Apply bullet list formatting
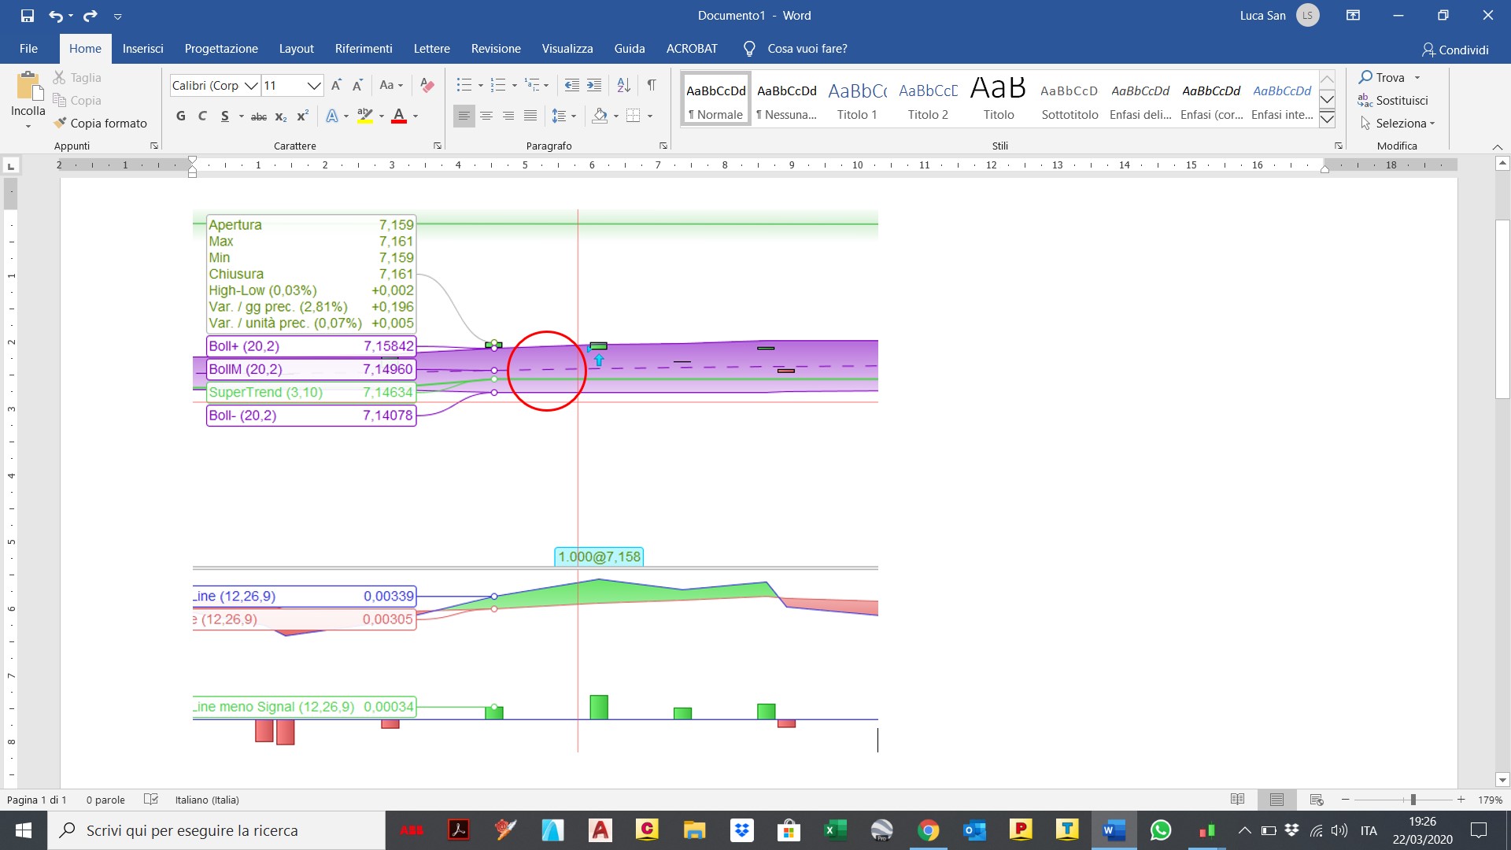This screenshot has height=850, width=1511. tap(464, 85)
